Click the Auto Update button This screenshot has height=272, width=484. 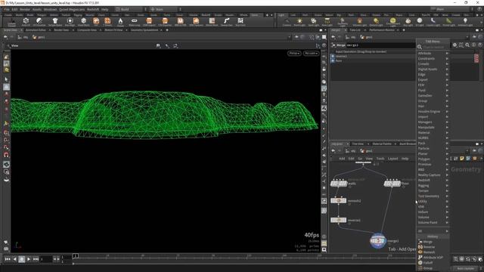(x=466, y=268)
